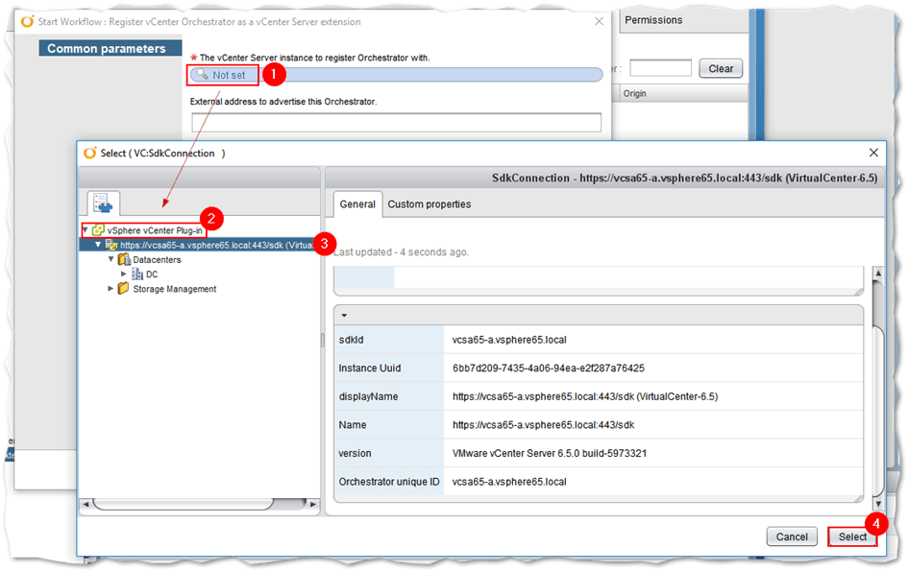Click the DC datacenter icon
Screen dimensions: 908x572
[x=137, y=274]
